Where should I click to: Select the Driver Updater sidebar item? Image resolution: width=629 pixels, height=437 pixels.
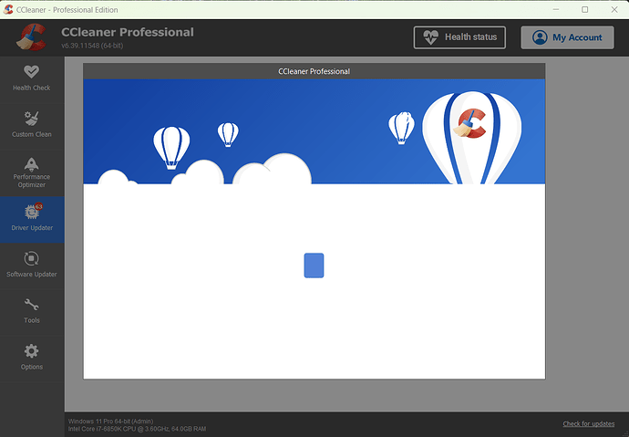[x=32, y=220]
